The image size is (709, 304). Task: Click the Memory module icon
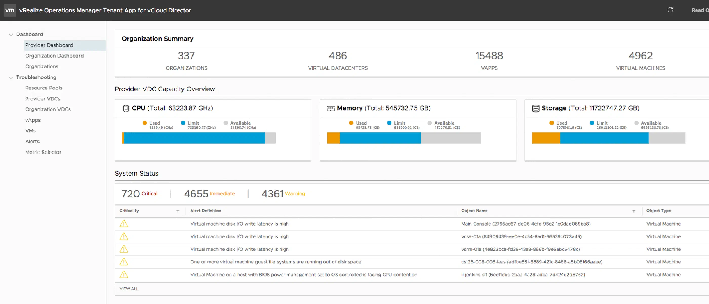click(x=330, y=108)
